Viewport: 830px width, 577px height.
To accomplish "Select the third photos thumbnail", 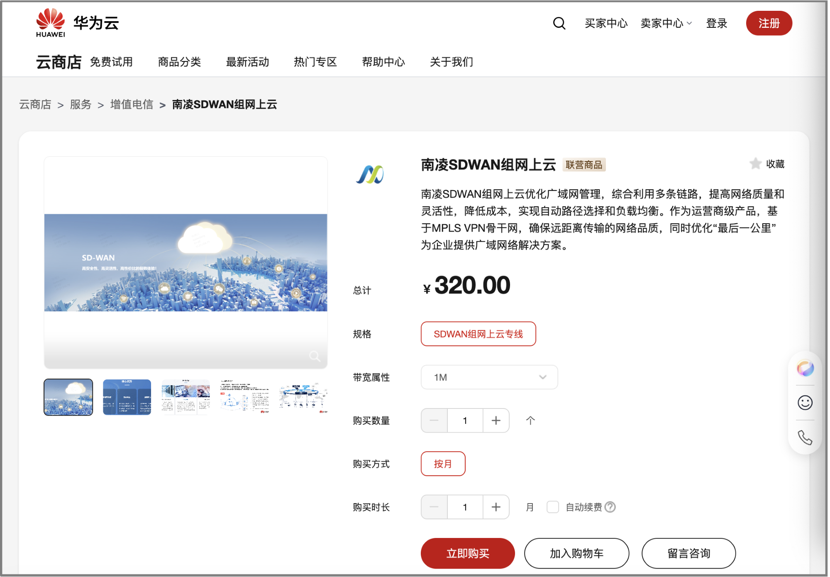I will (x=186, y=397).
